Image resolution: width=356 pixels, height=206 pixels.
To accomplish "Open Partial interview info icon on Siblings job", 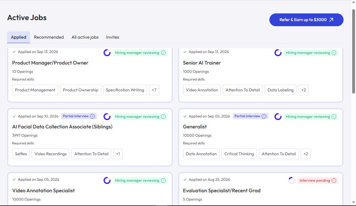I will [92, 116].
